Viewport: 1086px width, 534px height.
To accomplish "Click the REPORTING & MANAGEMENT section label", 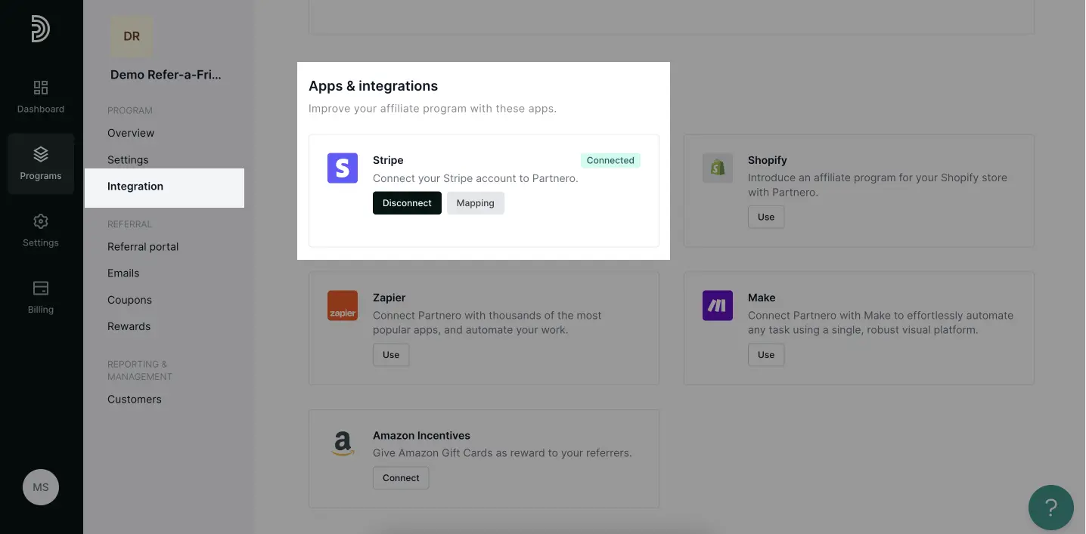I will coord(140,370).
